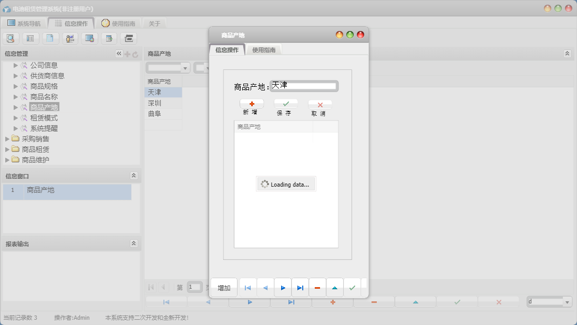
Task: Click the magnifier search icon in main toolbar
Action: click(11, 38)
